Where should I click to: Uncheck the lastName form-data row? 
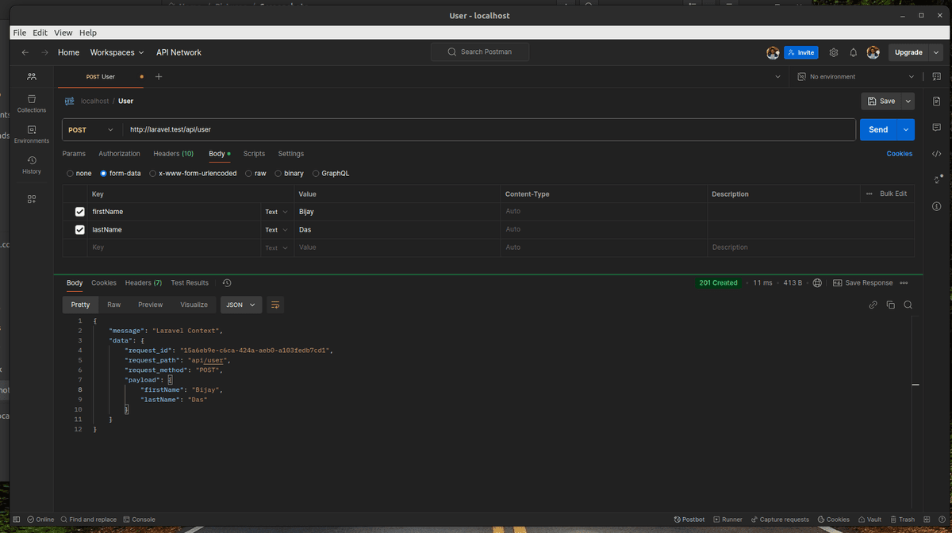(x=79, y=229)
